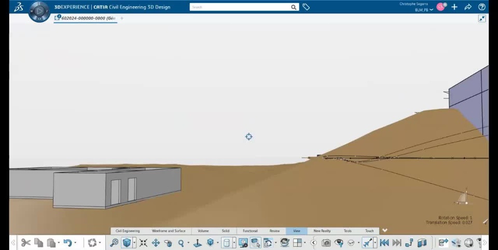Open the Zoom tool dropdown arrow
The height and width of the screenshot is (250, 498).
point(188,243)
